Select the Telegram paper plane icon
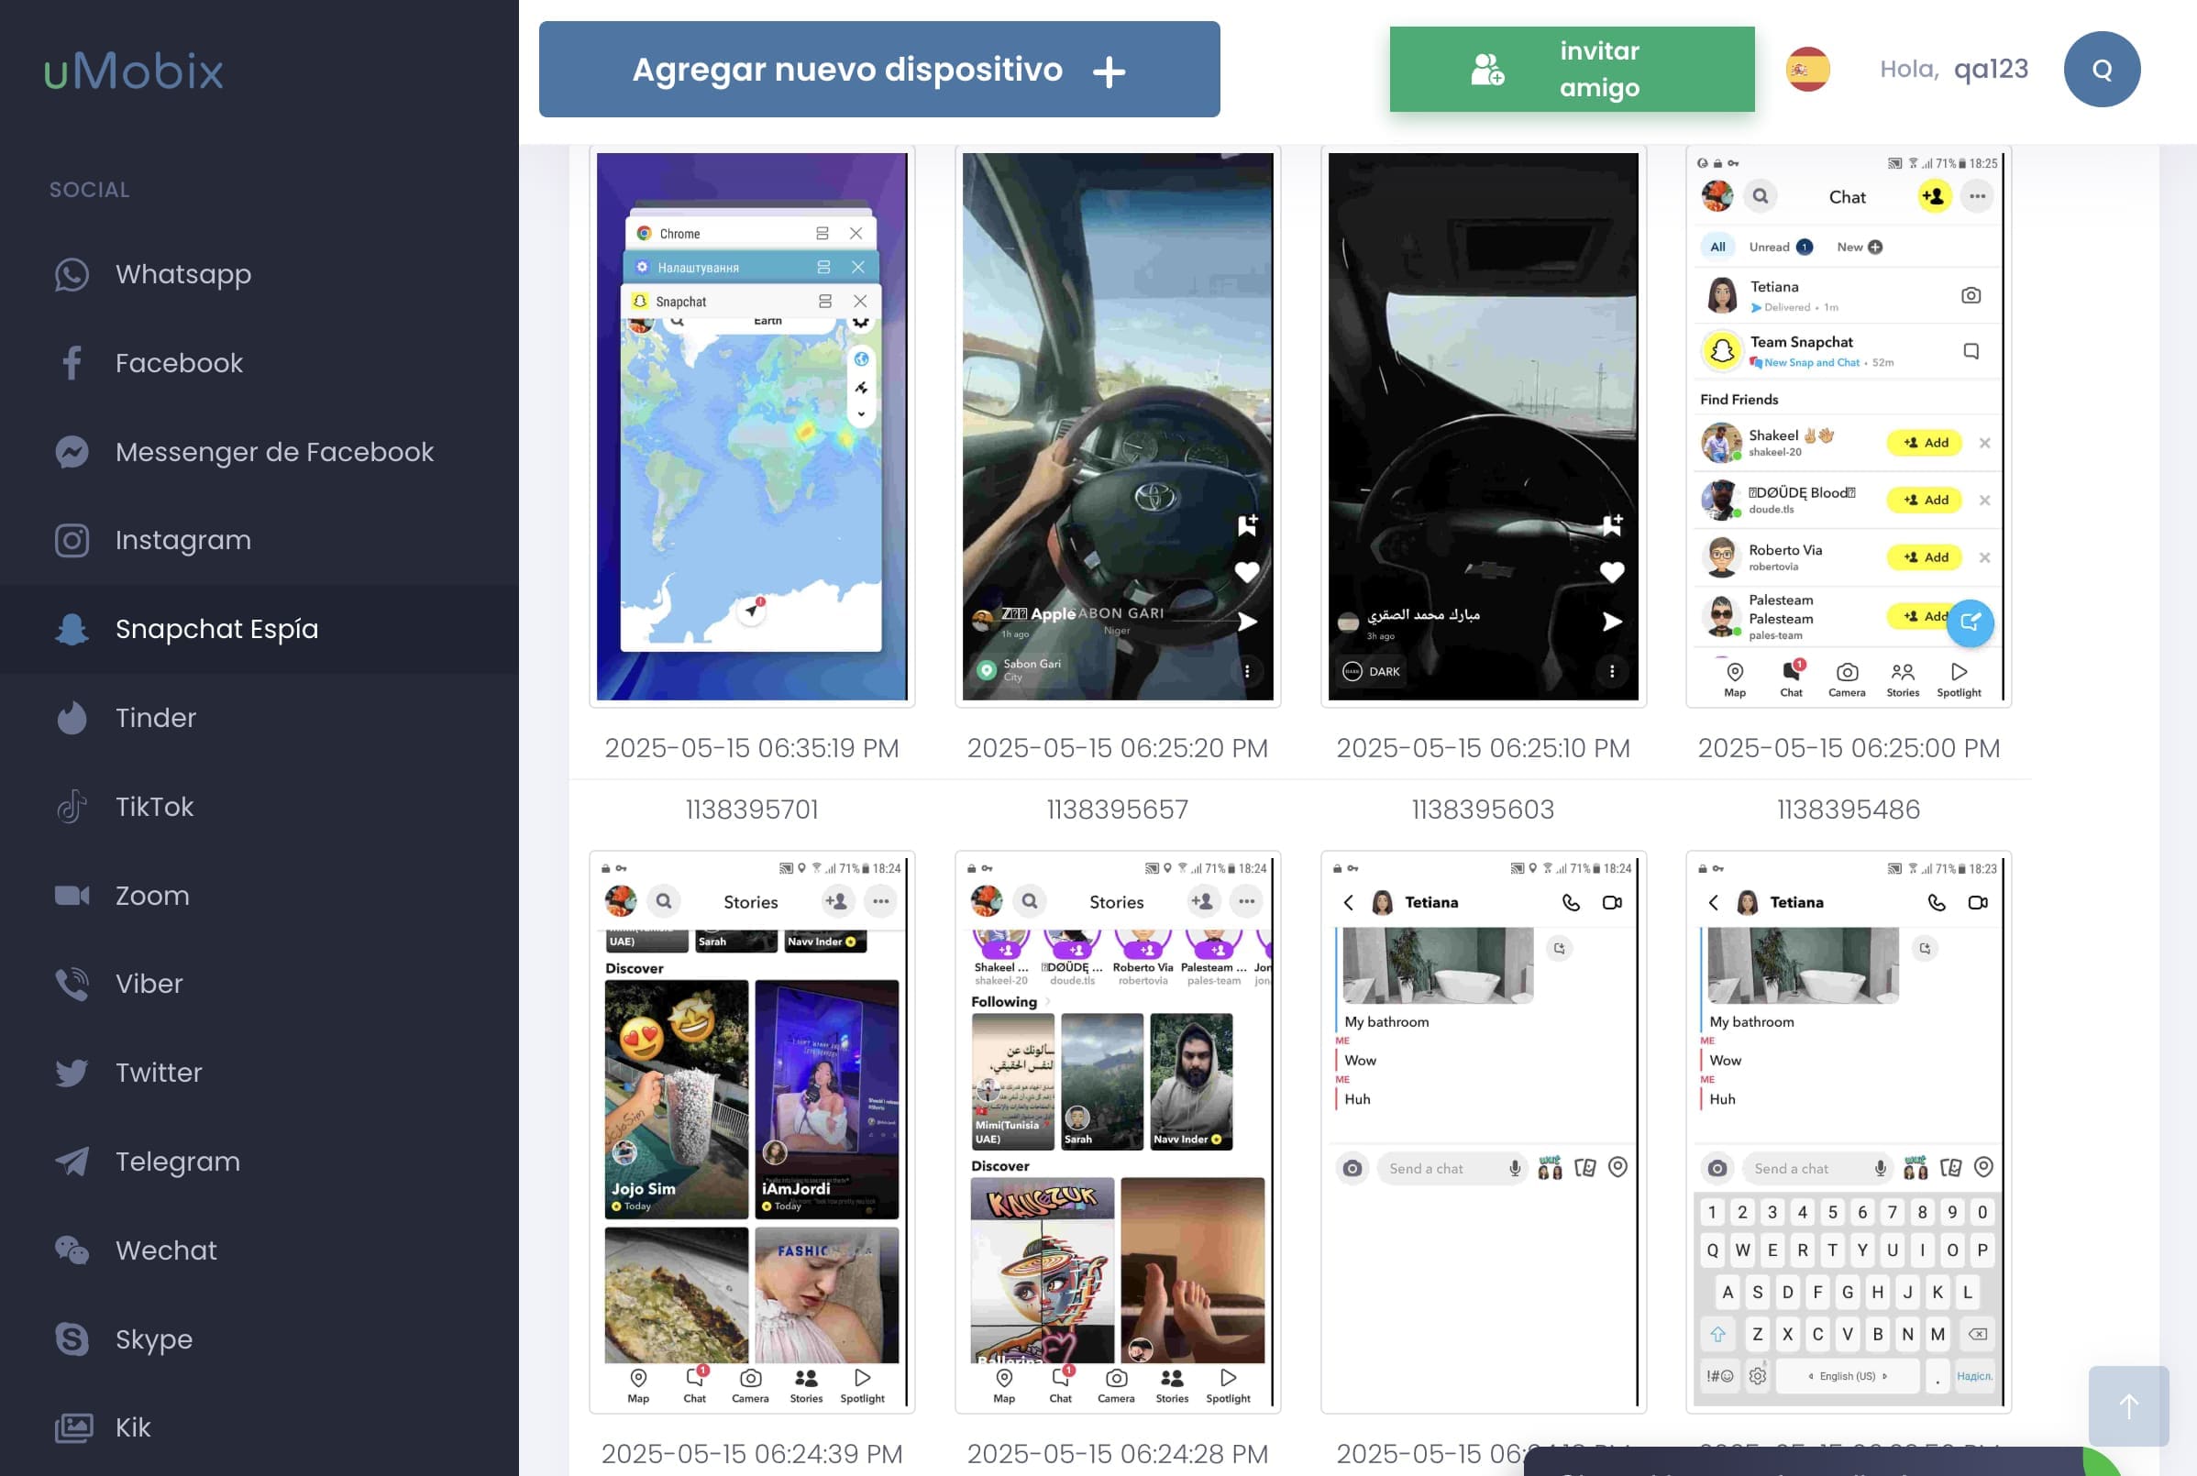Screen dimensions: 2197x1476 (72, 1162)
